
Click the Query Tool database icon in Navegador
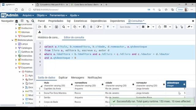point(17,21)
